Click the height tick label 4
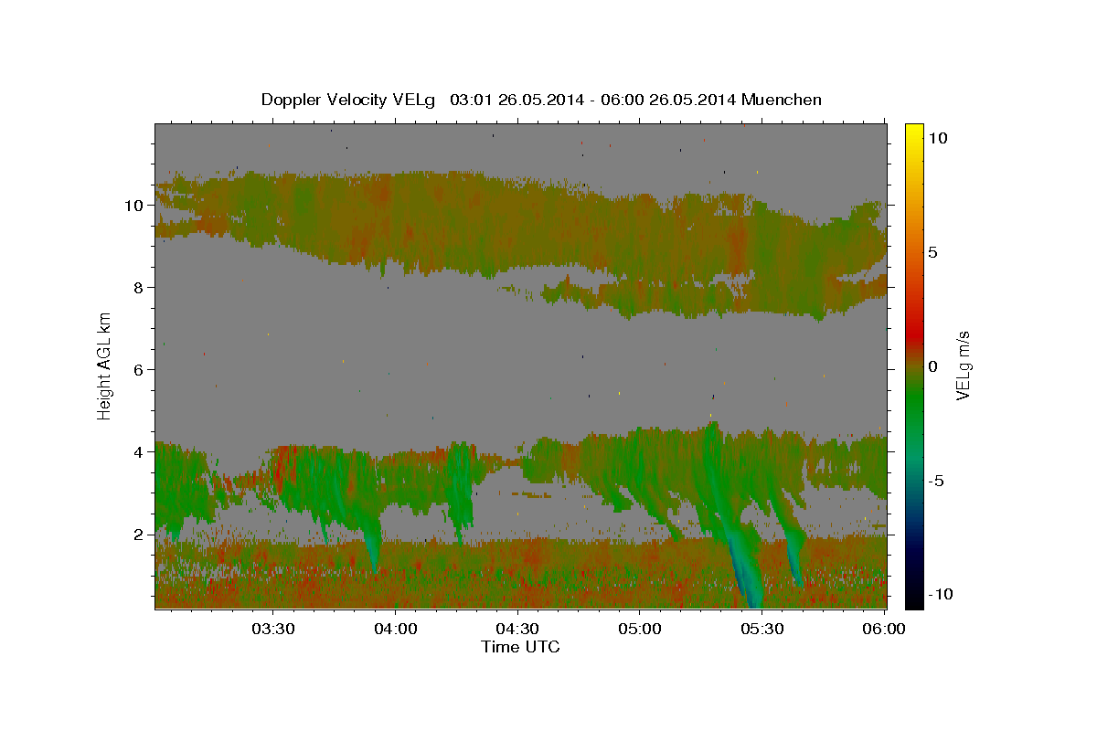This screenshot has width=1097, height=731. pyautogui.click(x=139, y=451)
